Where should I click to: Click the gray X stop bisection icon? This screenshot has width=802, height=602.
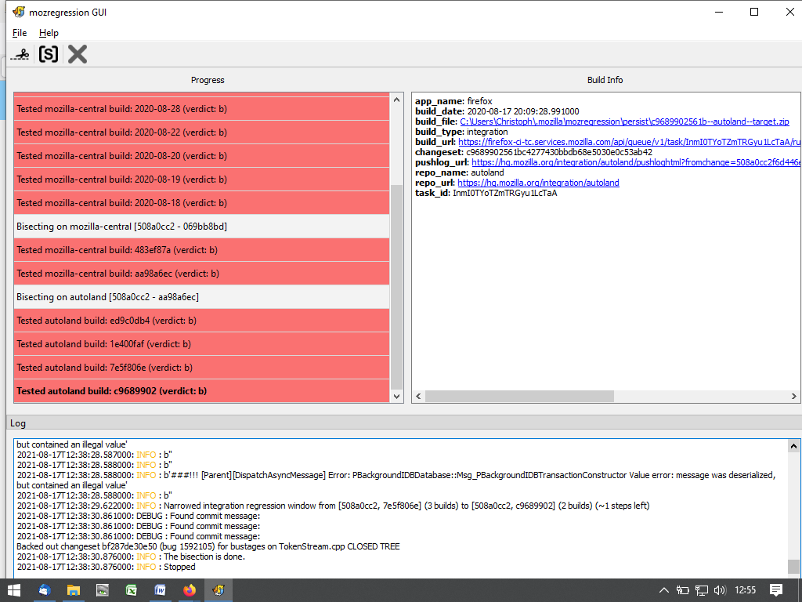coord(77,54)
